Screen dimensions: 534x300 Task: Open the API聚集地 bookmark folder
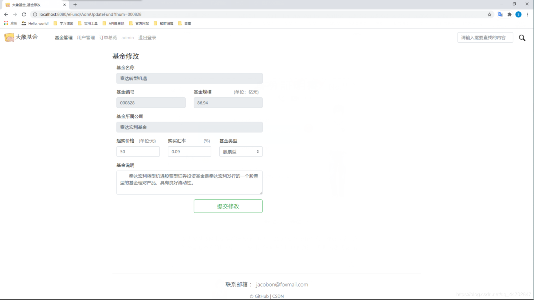coord(113,23)
